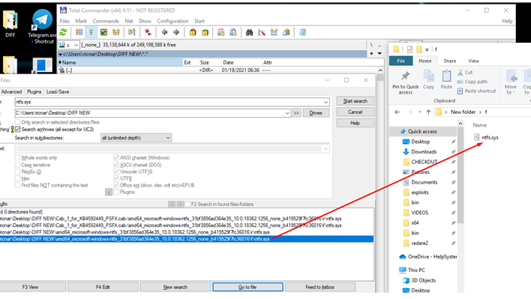Viewport: 531px width, 299px height.
Task: Click the unpack files icon
Action: (205, 32)
